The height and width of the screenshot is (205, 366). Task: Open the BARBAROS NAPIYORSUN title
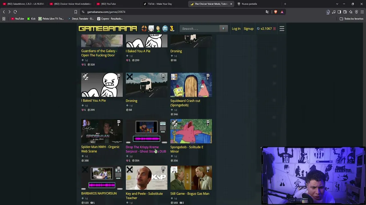[x=99, y=194]
